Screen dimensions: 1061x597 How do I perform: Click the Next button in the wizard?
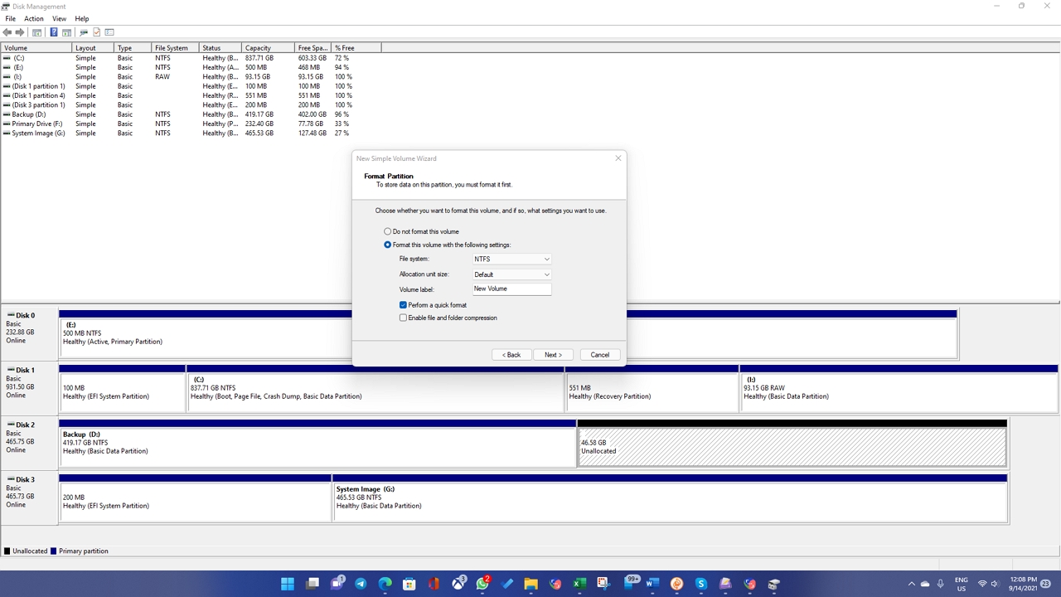(552, 354)
